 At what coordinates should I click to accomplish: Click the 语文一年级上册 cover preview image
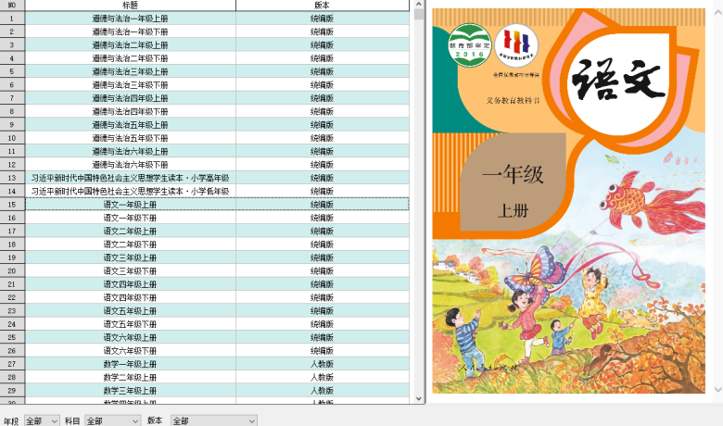(x=568, y=201)
